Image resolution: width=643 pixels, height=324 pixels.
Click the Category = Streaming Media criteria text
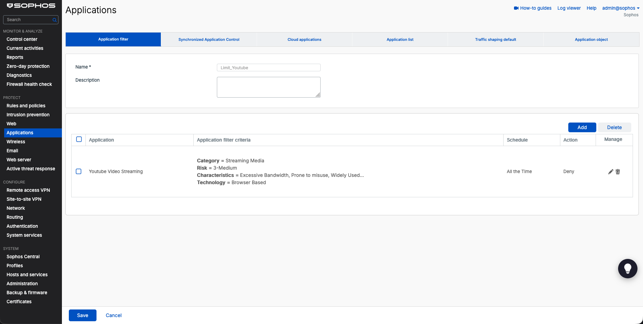click(x=231, y=161)
